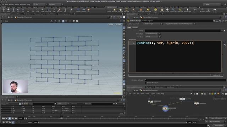
Task: Add a Spot Light from shelf
Action: coord(121,10)
